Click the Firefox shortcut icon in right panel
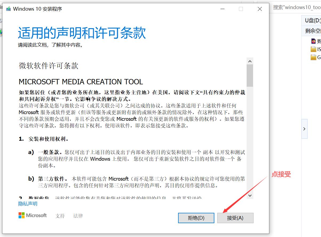The height and width of the screenshot is (237, 321). tap(313, 41)
